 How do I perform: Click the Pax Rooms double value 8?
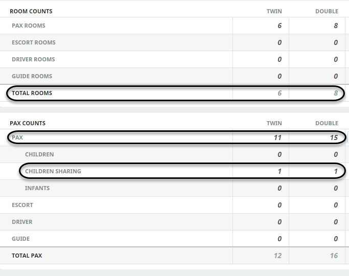336,26
